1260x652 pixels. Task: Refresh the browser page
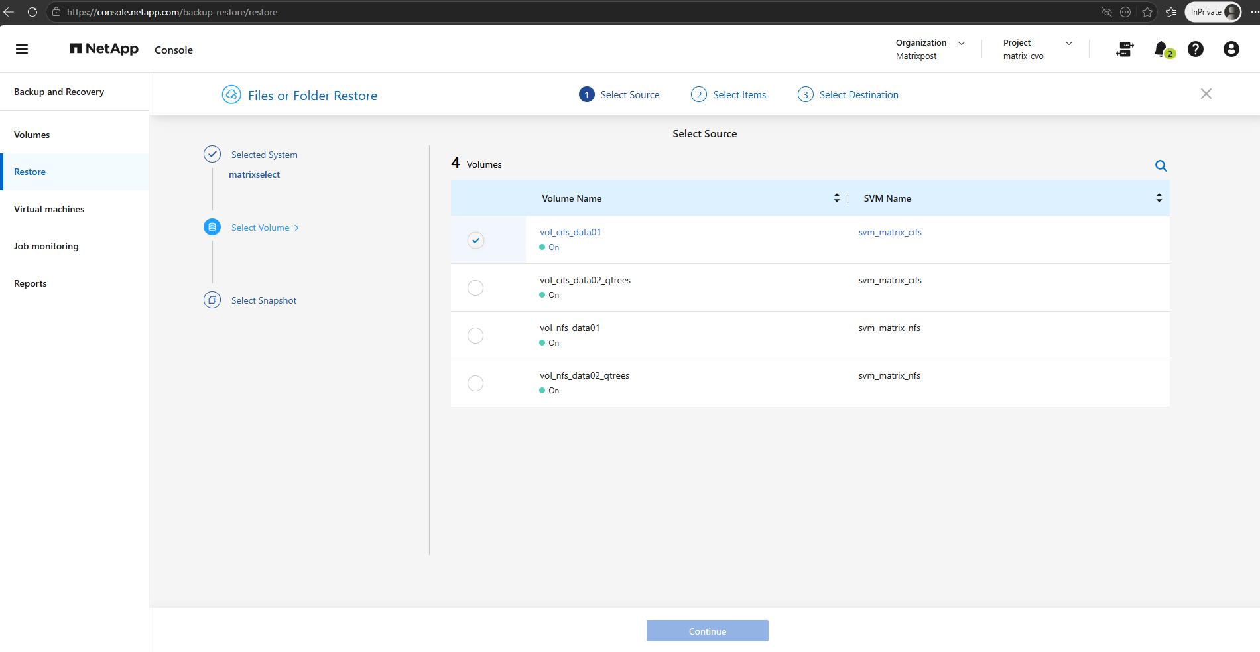[32, 12]
